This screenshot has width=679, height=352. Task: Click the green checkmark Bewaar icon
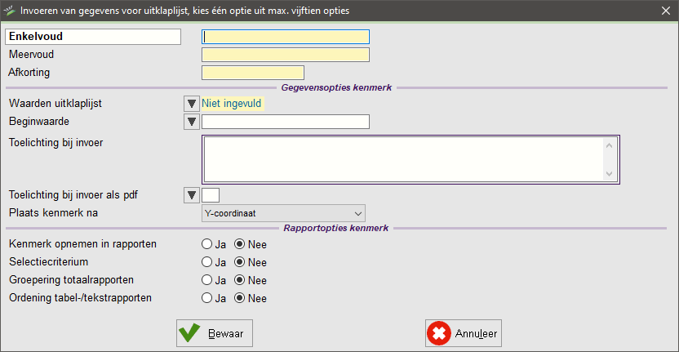[x=189, y=333]
